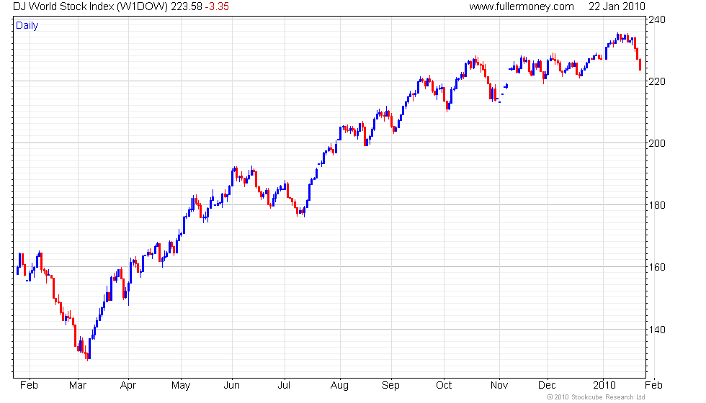Click the Jul x-axis label
The width and height of the screenshot is (706, 403).
click(284, 386)
